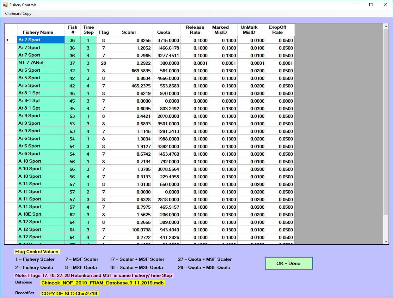Click the Time Step column header
The height and width of the screenshot is (298, 393).
point(88,30)
